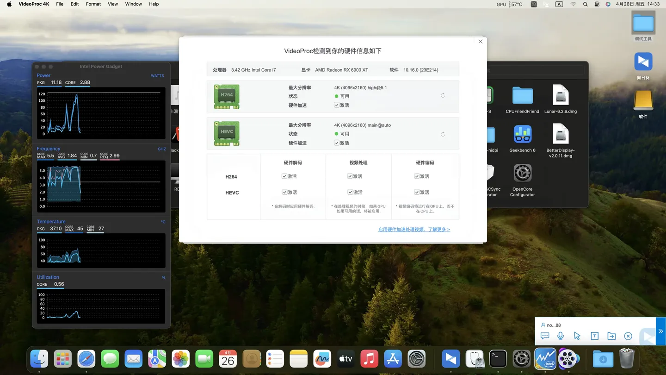Viewport: 666px width, 375px height.
Task: Expand the recorder toolbar with the double chevron
Action: tap(660, 331)
